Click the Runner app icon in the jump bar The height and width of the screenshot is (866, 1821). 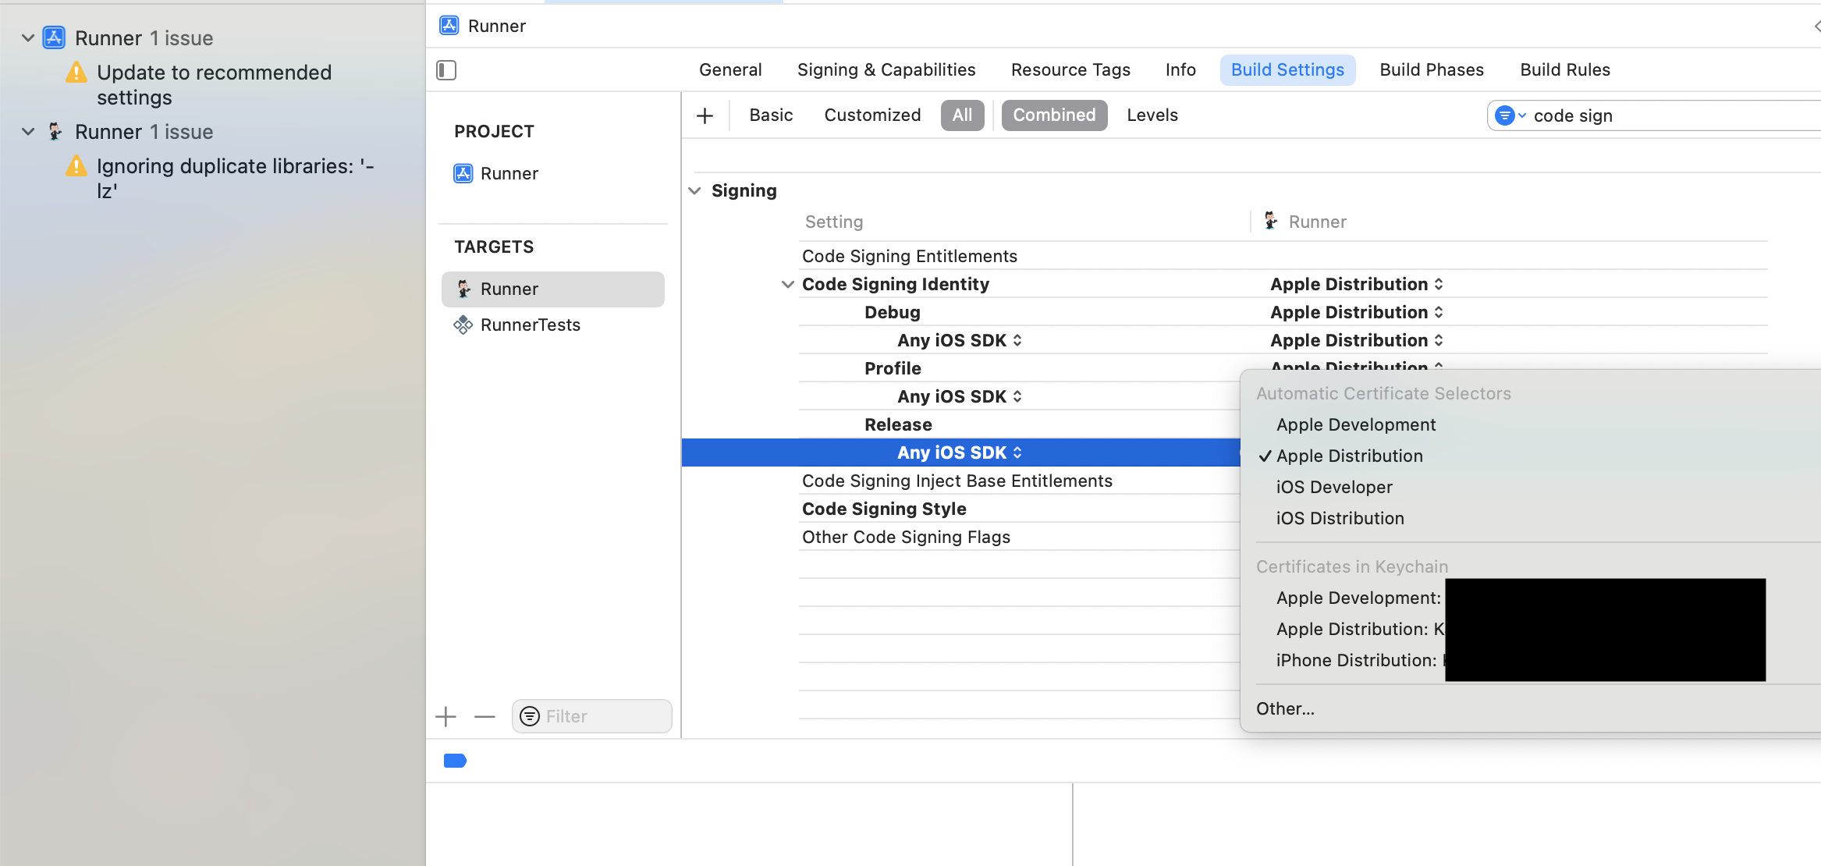click(449, 25)
